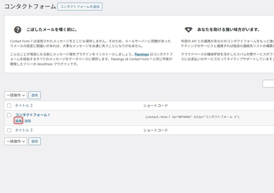
Task: Toggle the select-all checkbox in the table header
Action: [x=9, y=106]
